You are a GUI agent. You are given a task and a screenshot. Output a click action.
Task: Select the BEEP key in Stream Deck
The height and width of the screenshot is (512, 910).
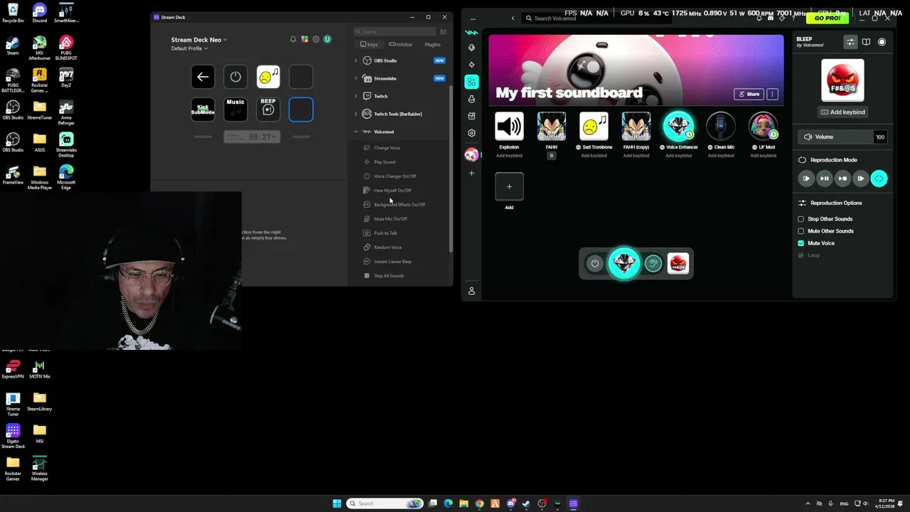[x=268, y=110]
